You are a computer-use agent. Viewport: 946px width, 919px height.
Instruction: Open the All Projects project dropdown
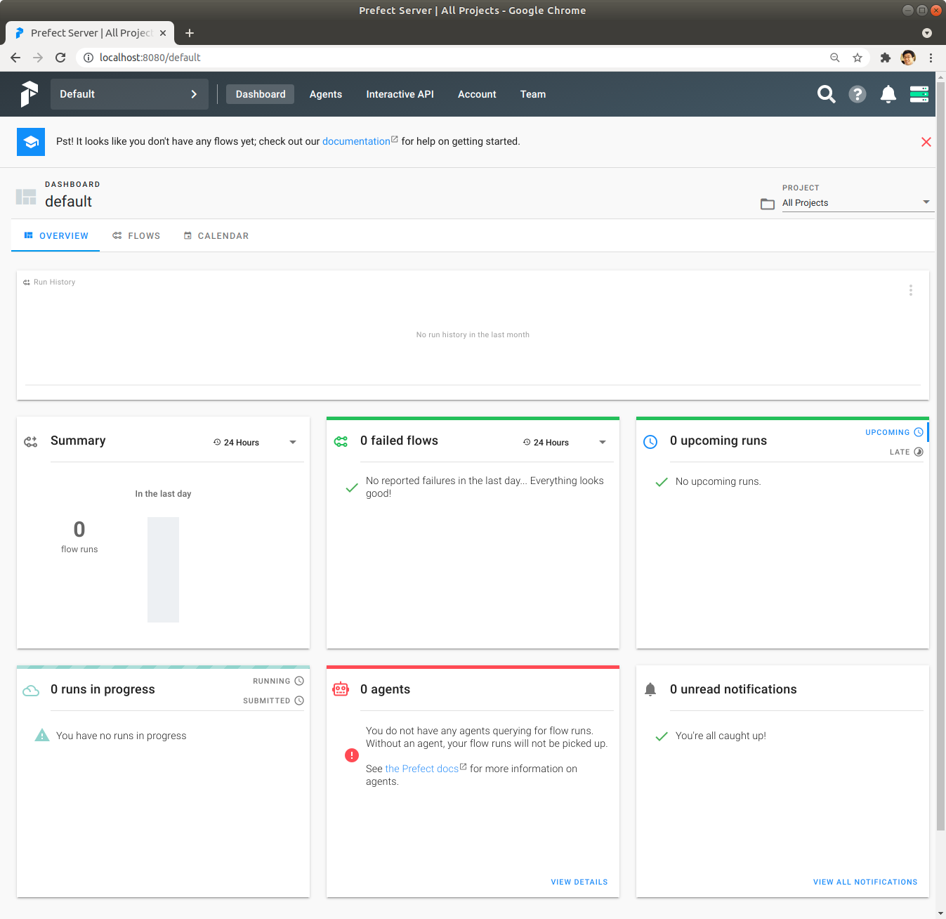[857, 203]
